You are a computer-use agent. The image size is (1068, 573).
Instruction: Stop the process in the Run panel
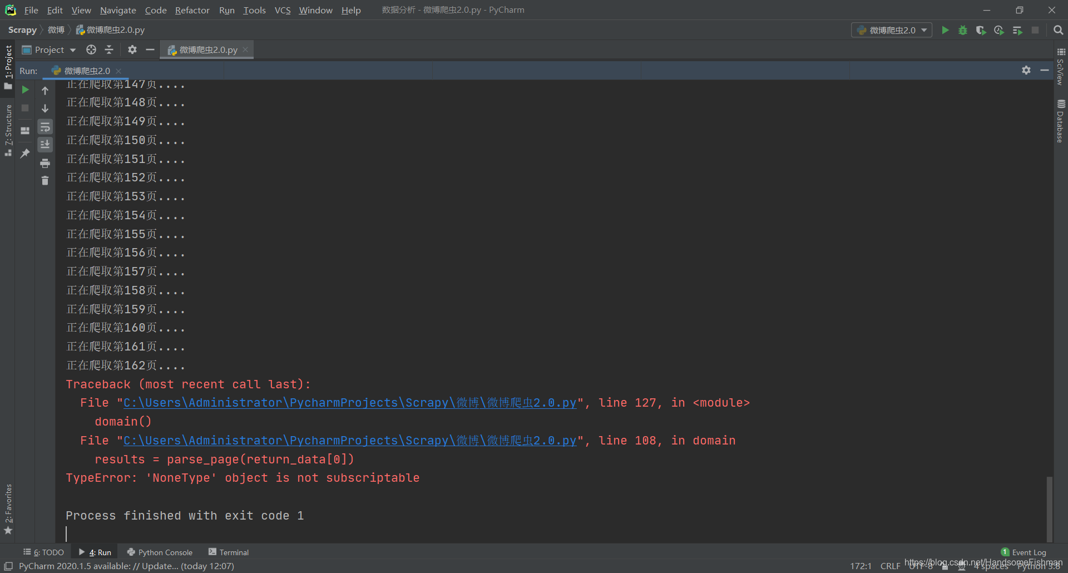tap(25, 108)
